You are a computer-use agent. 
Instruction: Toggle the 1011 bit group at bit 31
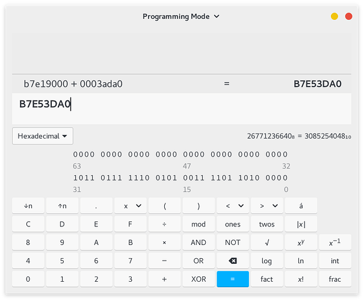pos(84,178)
